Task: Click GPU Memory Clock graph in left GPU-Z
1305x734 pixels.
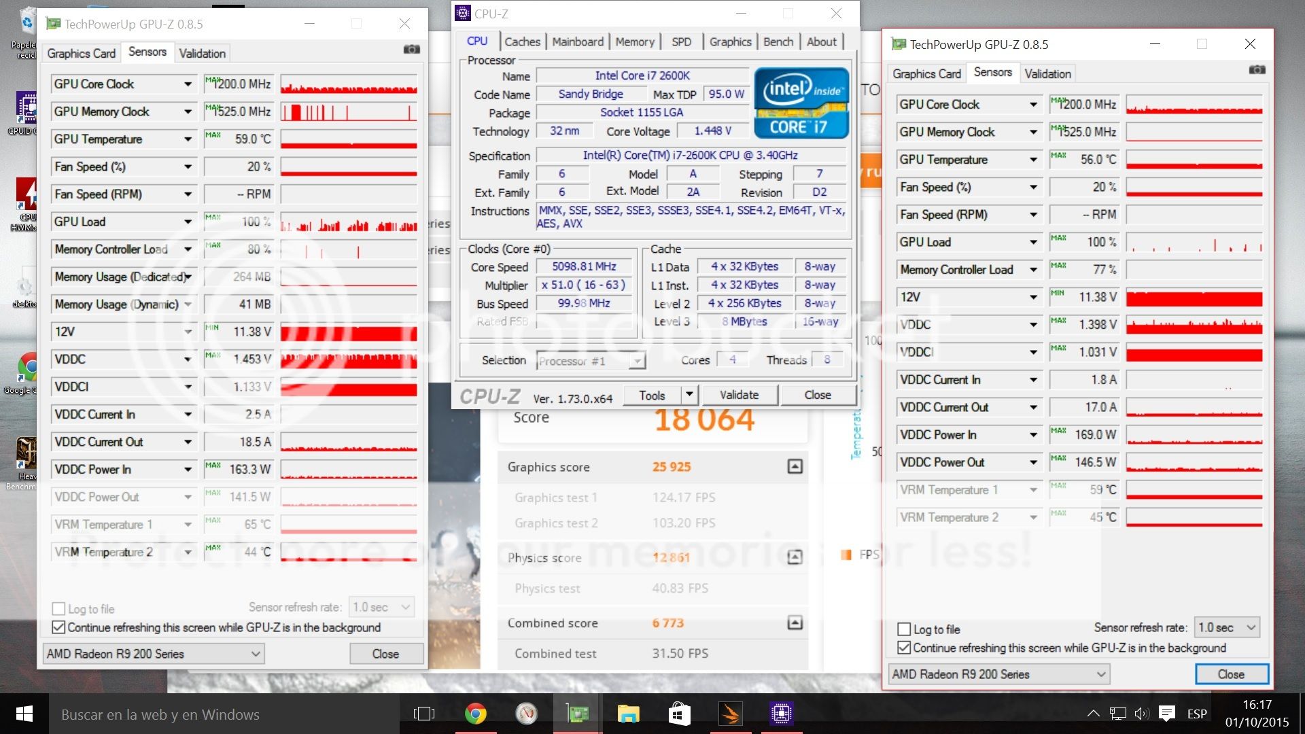Action: coord(349,111)
